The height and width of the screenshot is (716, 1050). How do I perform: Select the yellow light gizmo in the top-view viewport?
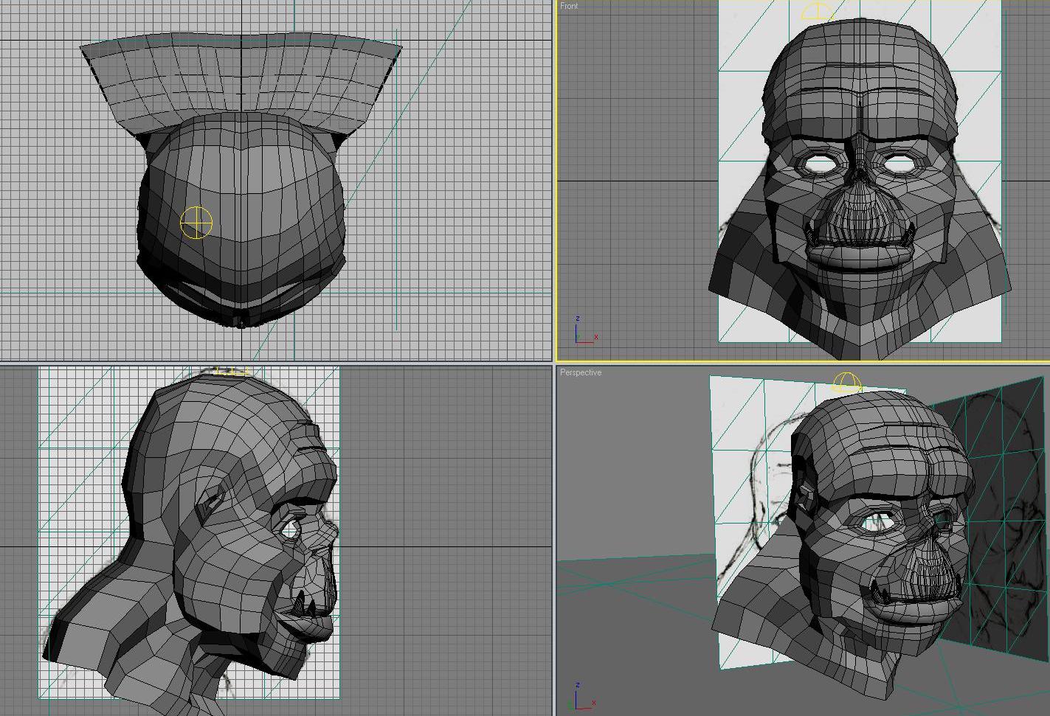coord(196,223)
